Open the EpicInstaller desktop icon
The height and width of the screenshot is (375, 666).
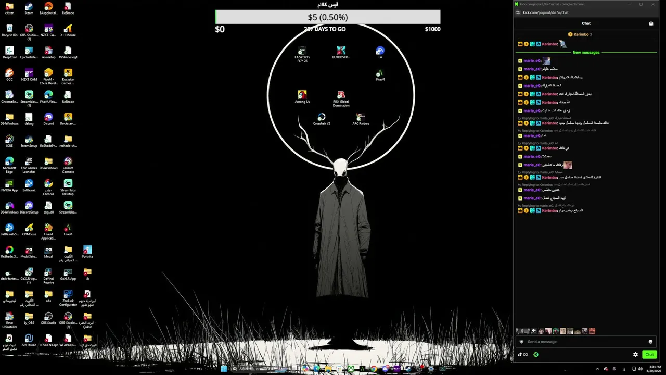[29, 53]
